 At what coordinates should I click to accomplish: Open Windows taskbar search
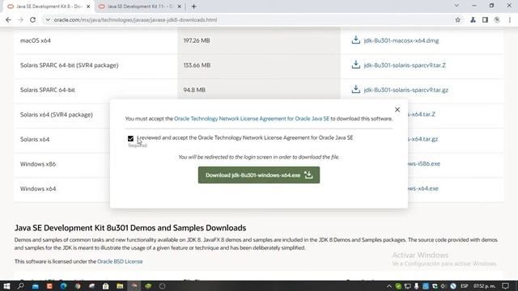coord(20,286)
